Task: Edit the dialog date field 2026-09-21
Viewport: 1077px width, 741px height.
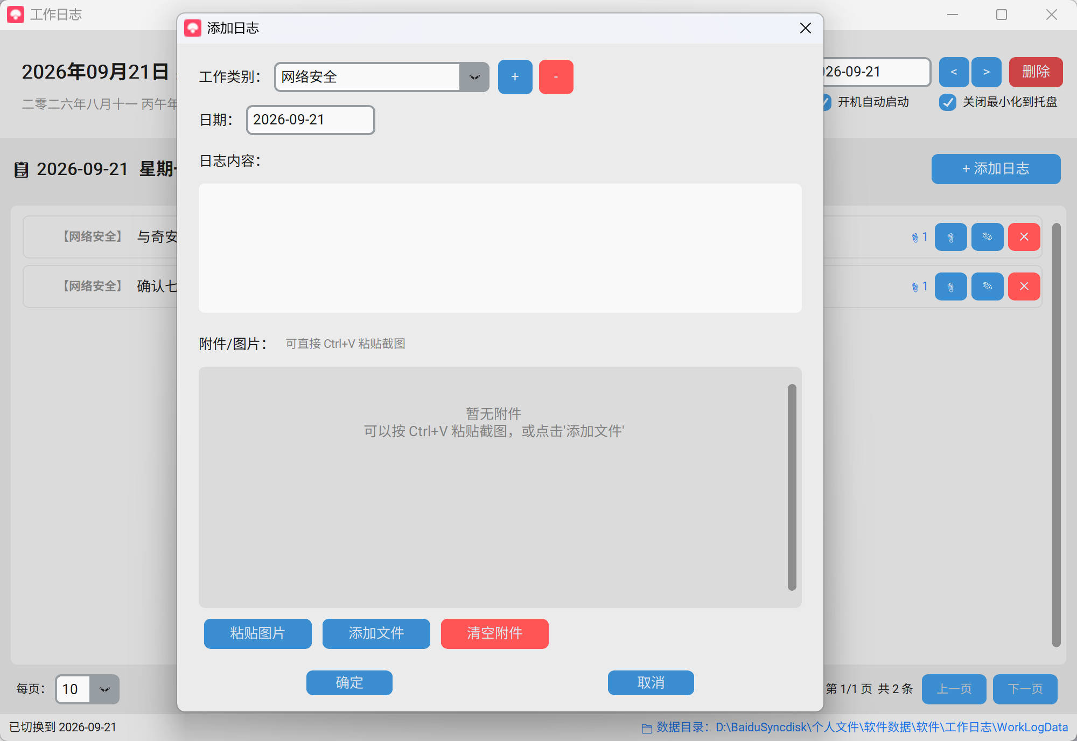Action: click(310, 120)
